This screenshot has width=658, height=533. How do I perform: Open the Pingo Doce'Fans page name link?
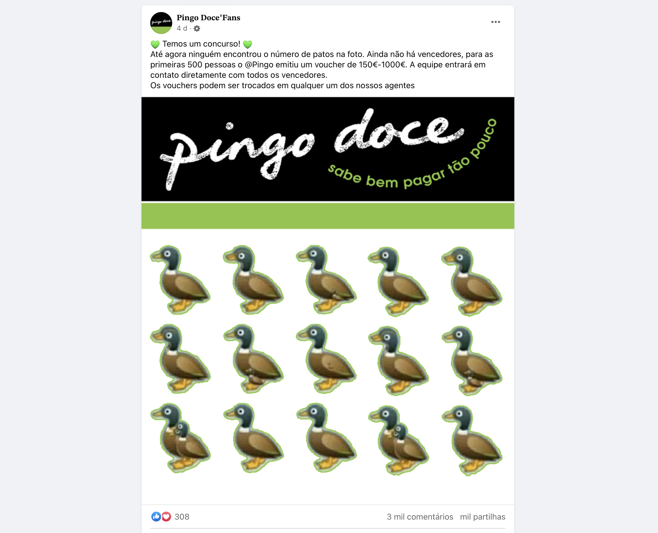(x=208, y=18)
